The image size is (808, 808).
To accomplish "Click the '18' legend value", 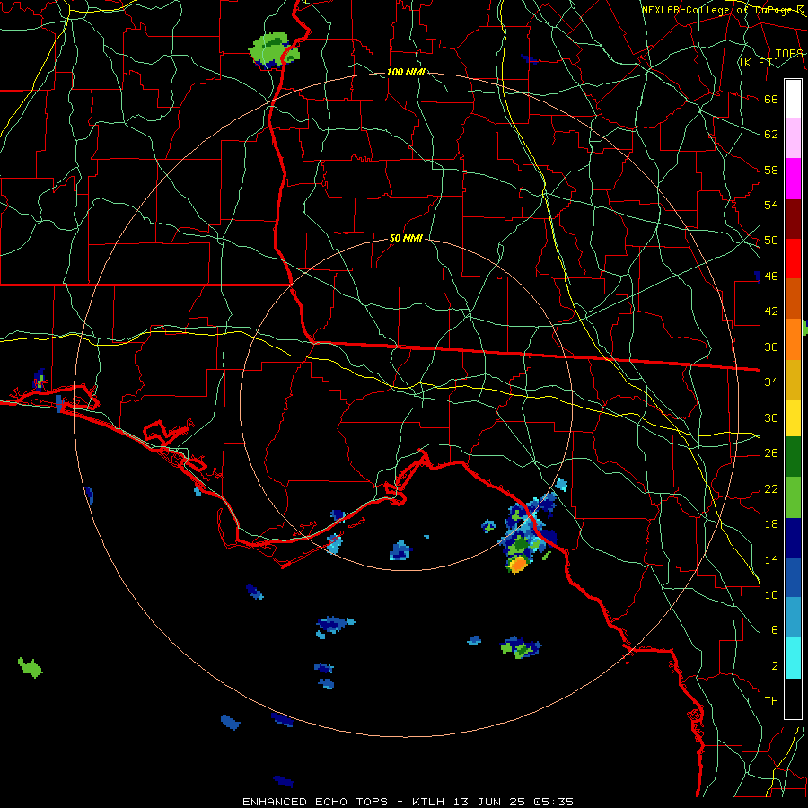I will 771,524.
